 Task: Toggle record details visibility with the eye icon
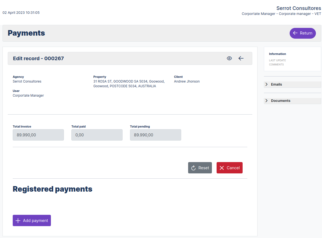(229, 58)
